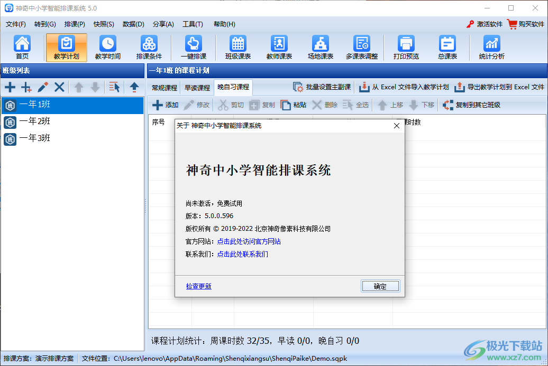
Task: Switch to 晚自习课程 tab
Action: coord(233,87)
